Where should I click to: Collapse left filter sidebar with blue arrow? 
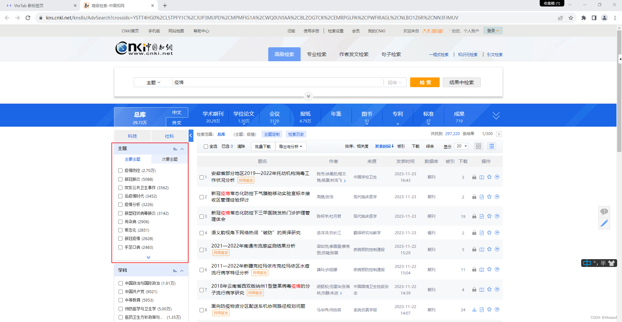(191, 136)
